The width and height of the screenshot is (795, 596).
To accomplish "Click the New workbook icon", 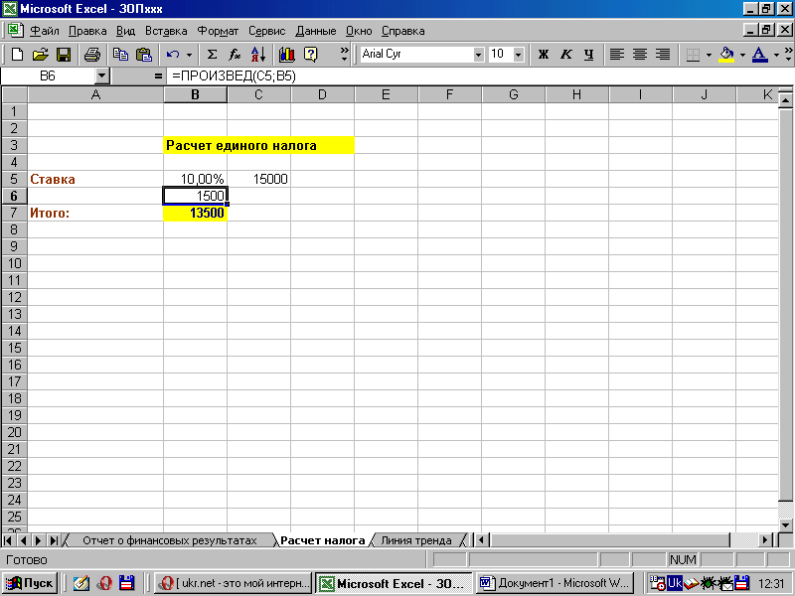I will tap(17, 55).
